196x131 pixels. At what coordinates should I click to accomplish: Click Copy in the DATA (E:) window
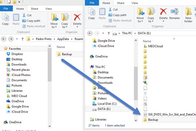pos(91,14)
